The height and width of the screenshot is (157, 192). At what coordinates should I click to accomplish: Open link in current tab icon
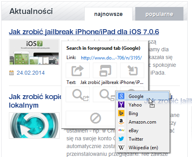(132, 70)
